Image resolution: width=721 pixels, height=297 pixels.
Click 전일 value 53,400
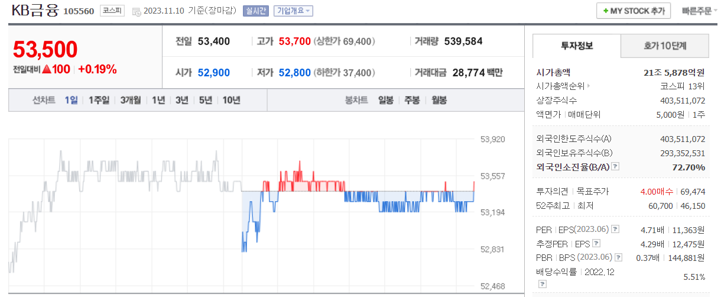coord(214,41)
